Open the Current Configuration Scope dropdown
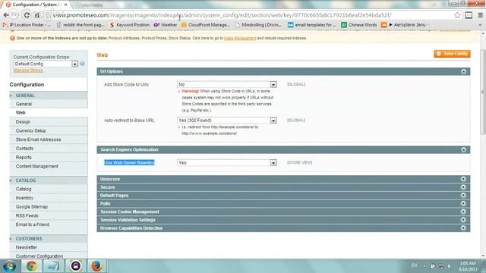The image size is (486, 273). 46,64
